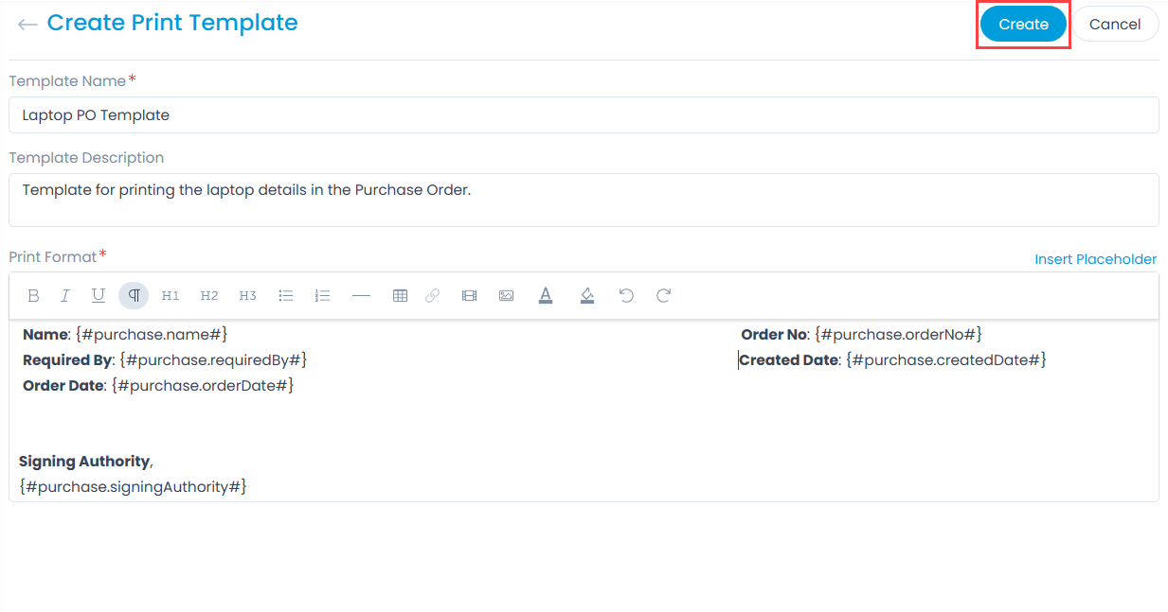
Task: Open the background fill color picker
Action: pyautogui.click(x=587, y=296)
